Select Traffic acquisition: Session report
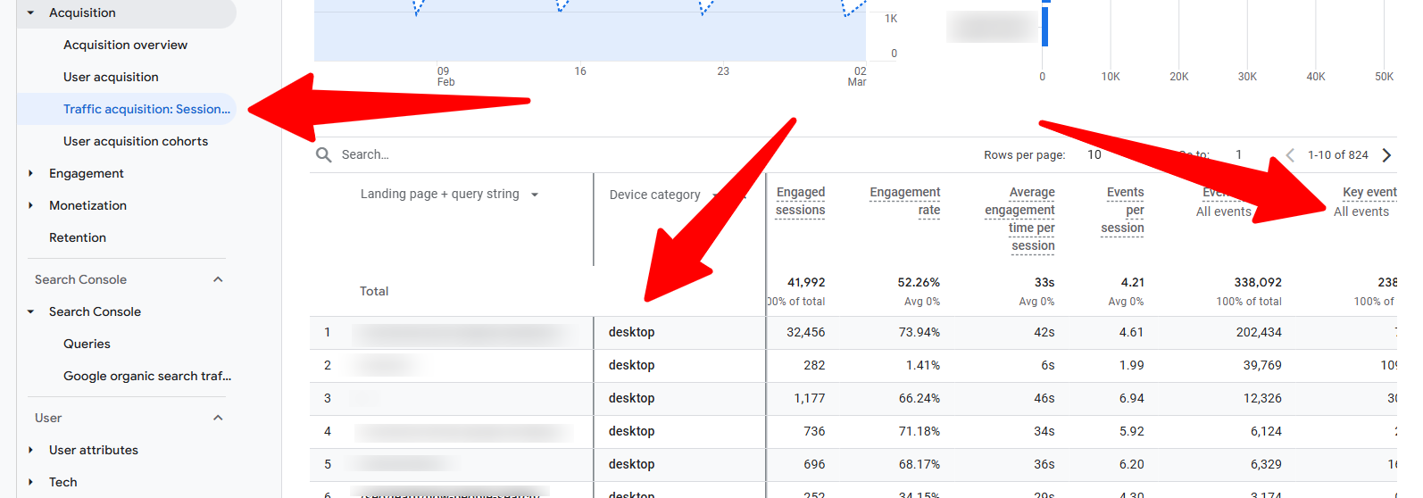This screenshot has height=498, width=1423. coord(146,109)
